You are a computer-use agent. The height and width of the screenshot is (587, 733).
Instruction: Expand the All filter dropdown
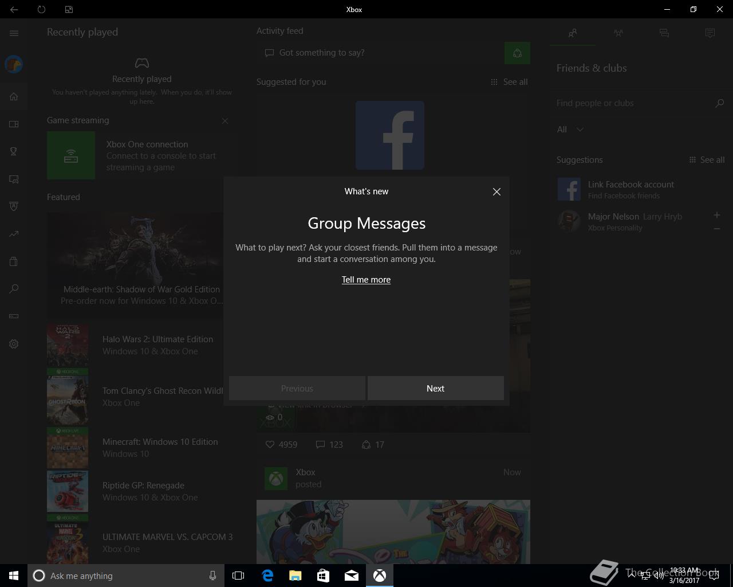570,130
